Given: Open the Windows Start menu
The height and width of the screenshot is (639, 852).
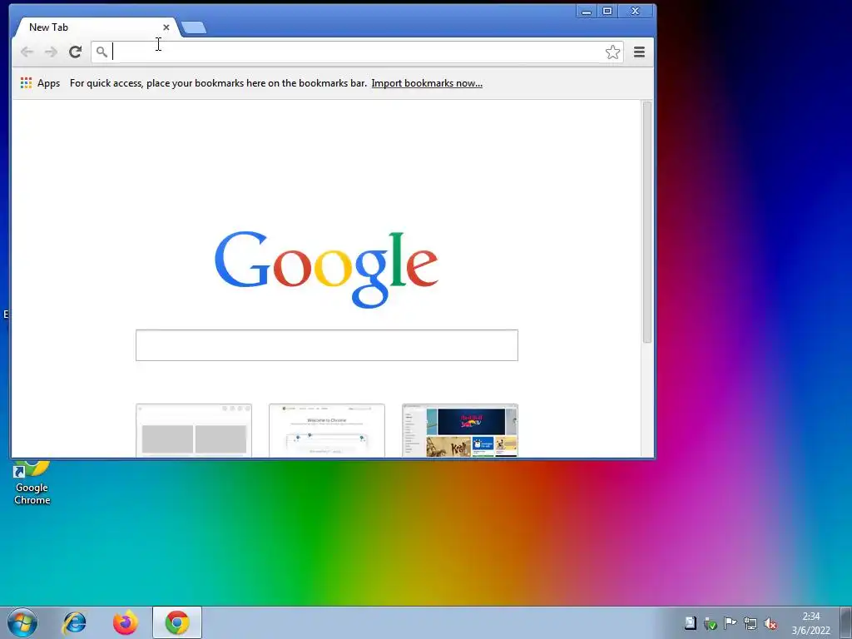Looking at the screenshot, I should (22, 622).
